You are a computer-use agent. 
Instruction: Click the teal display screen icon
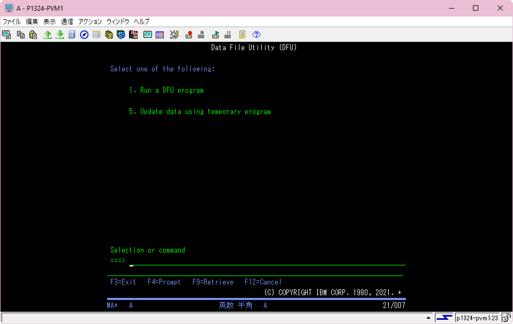click(148, 34)
